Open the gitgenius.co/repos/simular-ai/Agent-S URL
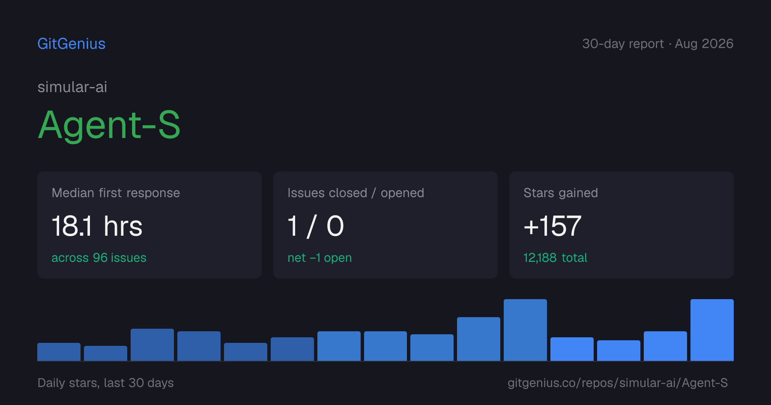 pos(618,383)
